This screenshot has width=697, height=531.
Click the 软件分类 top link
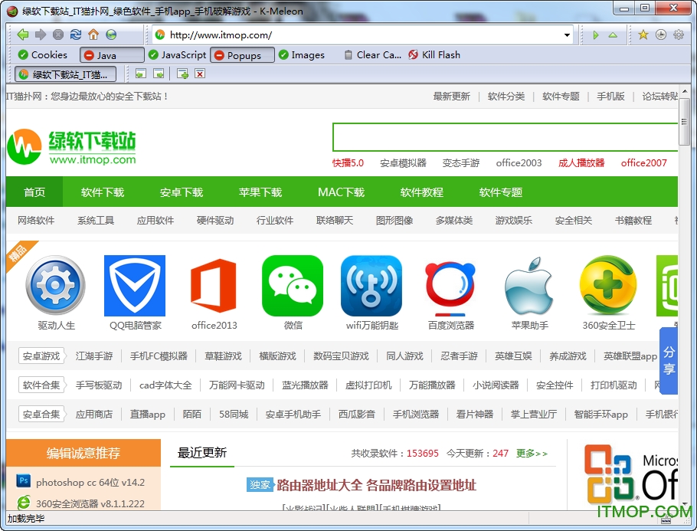(506, 96)
